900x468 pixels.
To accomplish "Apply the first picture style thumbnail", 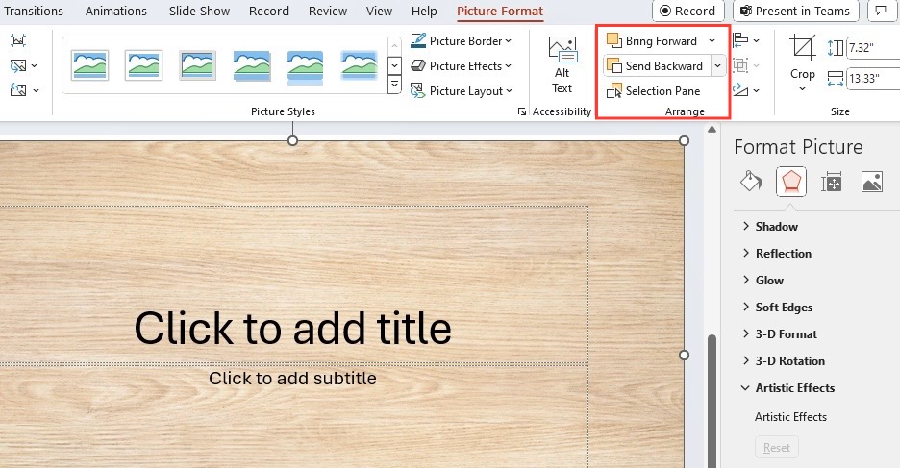I will pos(89,64).
